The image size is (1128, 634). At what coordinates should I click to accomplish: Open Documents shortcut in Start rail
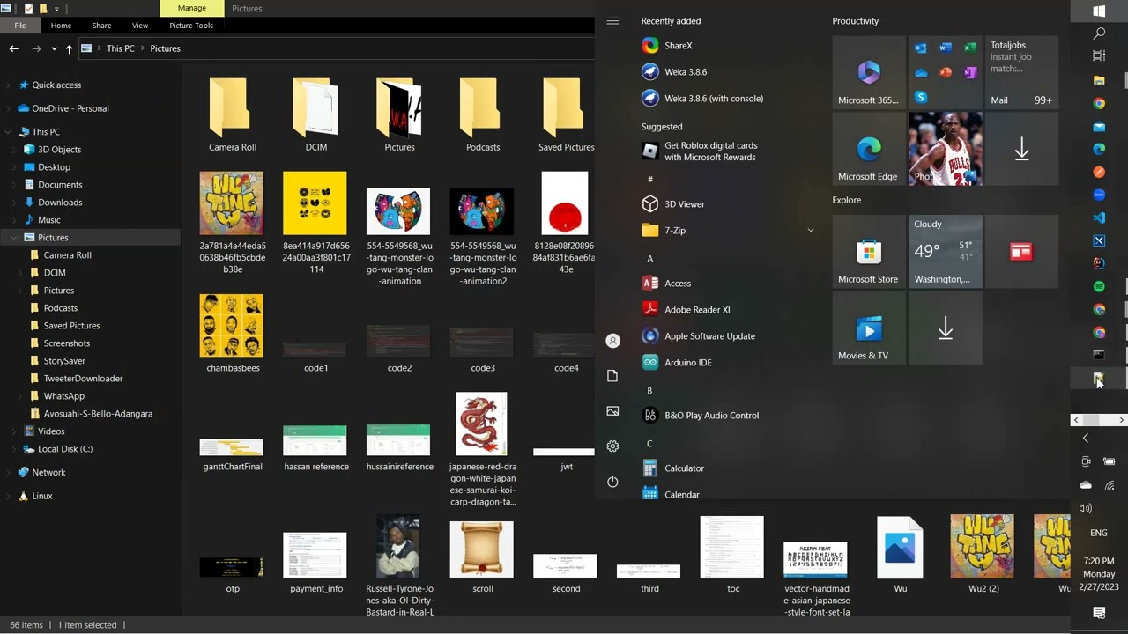click(x=612, y=376)
